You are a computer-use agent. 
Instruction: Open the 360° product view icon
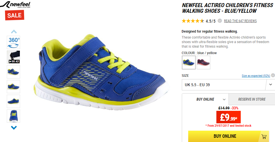14,43
